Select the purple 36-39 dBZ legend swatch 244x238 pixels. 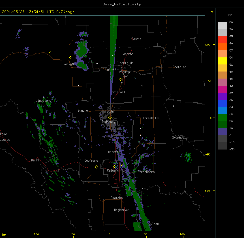coord(222,96)
